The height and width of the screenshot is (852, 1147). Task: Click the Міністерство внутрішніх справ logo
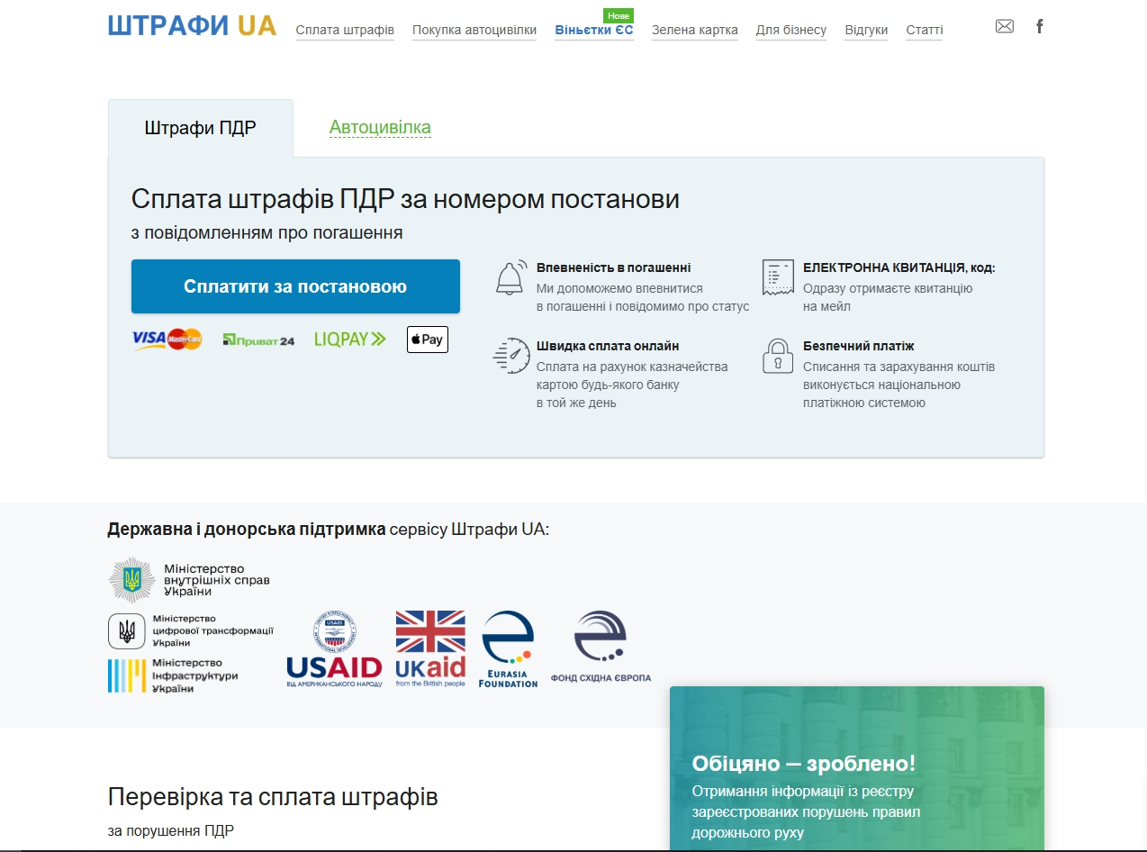pyautogui.click(x=189, y=579)
